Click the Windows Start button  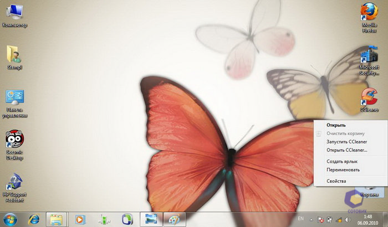pyautogui.click(x=10, y=219)
